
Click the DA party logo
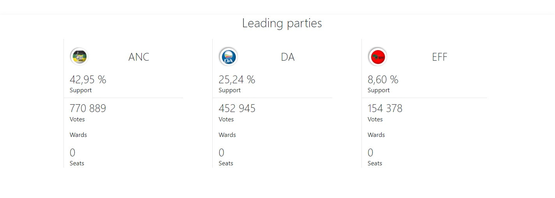228,57
